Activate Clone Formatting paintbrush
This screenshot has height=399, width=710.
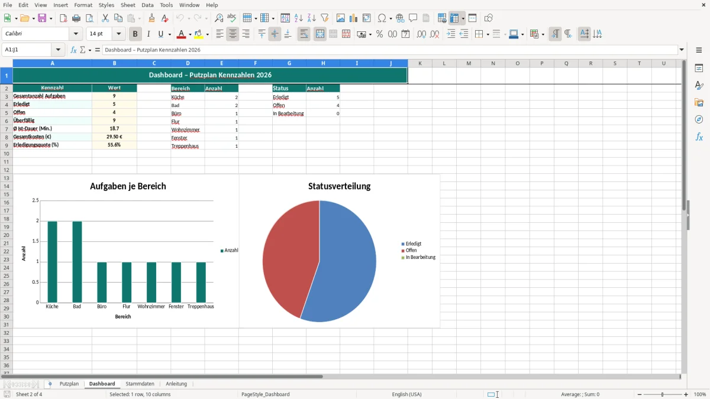click(152, 18)
